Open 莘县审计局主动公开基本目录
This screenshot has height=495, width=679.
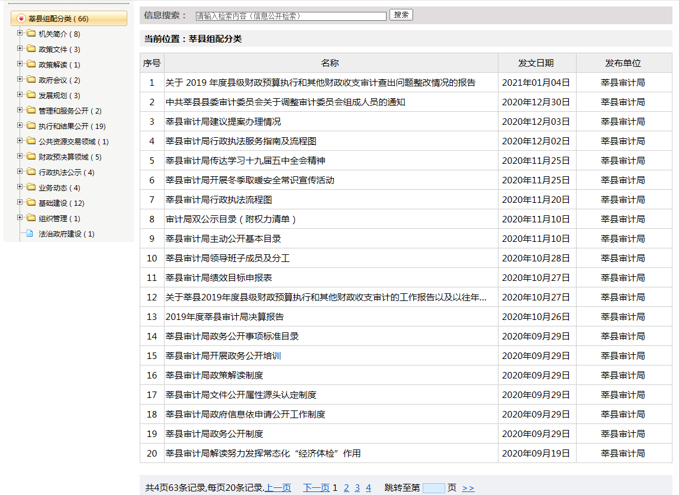pos(223,239)
